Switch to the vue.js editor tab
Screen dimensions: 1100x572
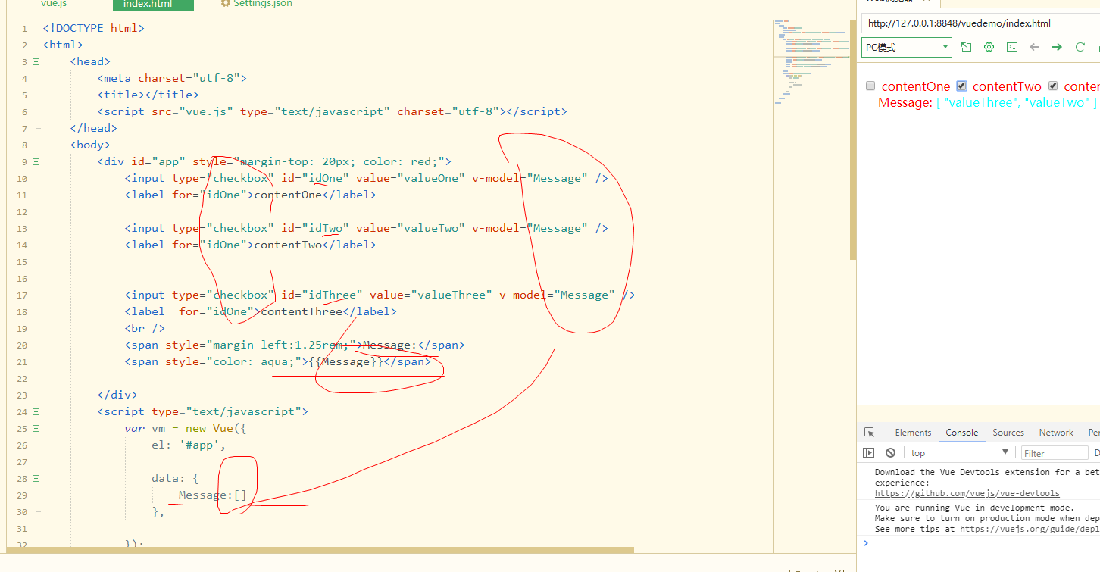(55, 4)
